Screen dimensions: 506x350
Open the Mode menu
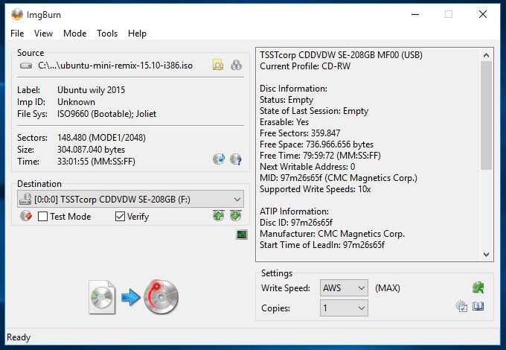click(74, 34)
